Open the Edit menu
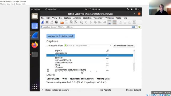 pyautogui.click(x=48, y=18)
